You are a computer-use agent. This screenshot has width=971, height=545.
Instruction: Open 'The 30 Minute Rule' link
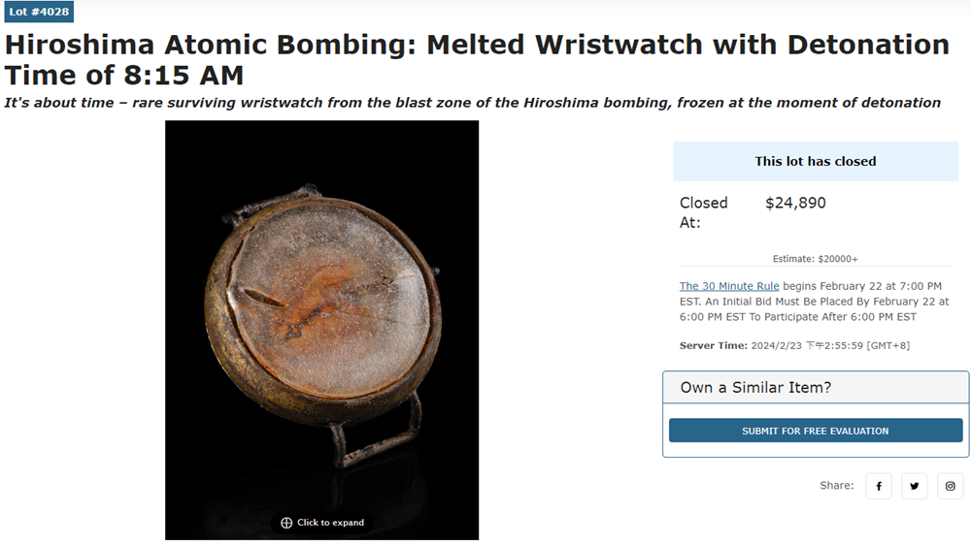[x=729, y=286]
